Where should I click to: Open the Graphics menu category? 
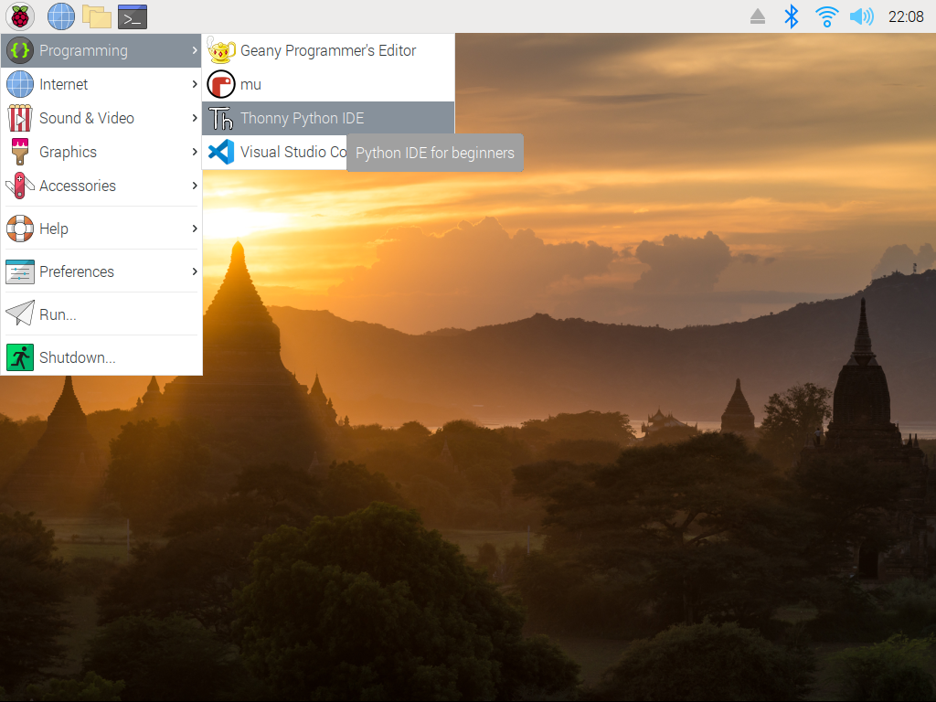click(101, 152)
